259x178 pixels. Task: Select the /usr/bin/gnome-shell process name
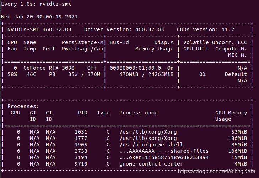tap(151, 145)
